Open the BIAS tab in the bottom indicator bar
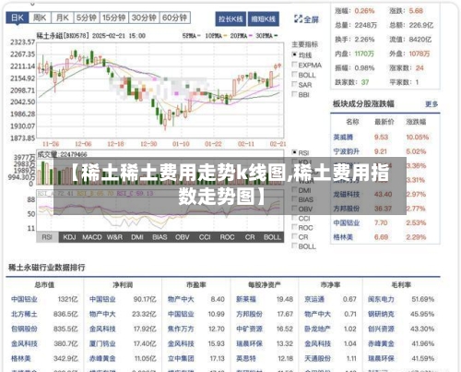The width and height of the screenshot is (461, 372). click(160, 237)
